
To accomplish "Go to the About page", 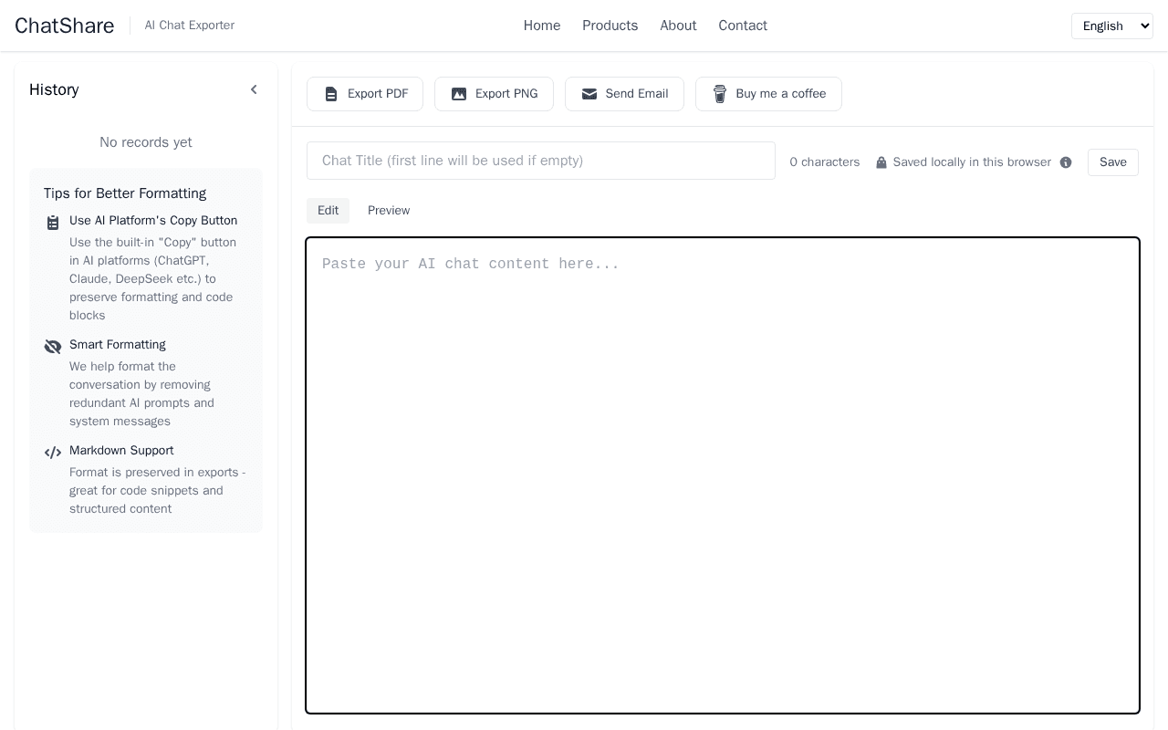I will click(x=678, y=26).
